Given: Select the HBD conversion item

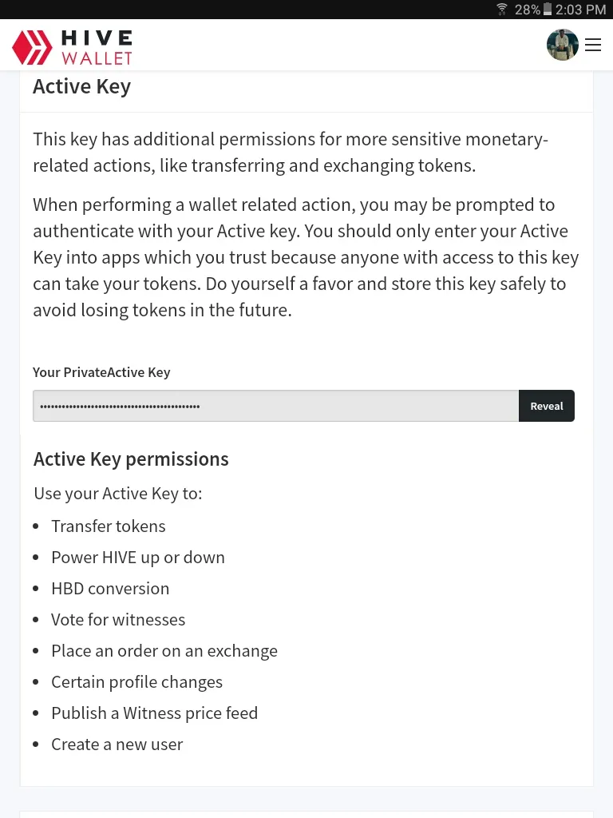Looking at the screenshot, I should tap(110, 589).
